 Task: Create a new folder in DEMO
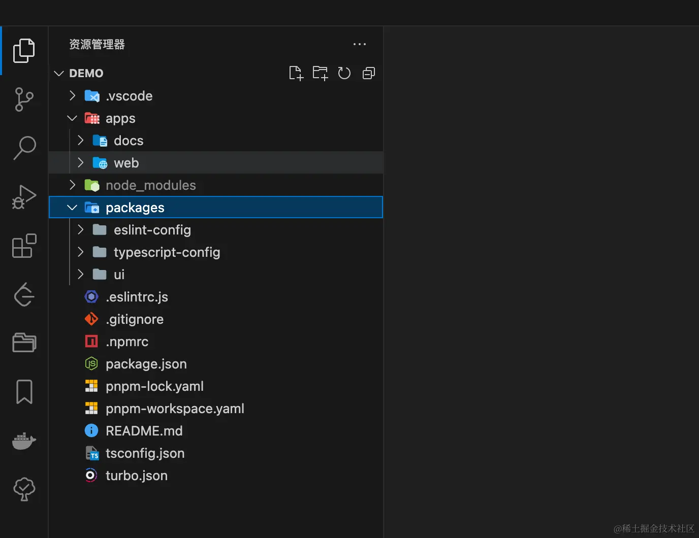[320, 73]
